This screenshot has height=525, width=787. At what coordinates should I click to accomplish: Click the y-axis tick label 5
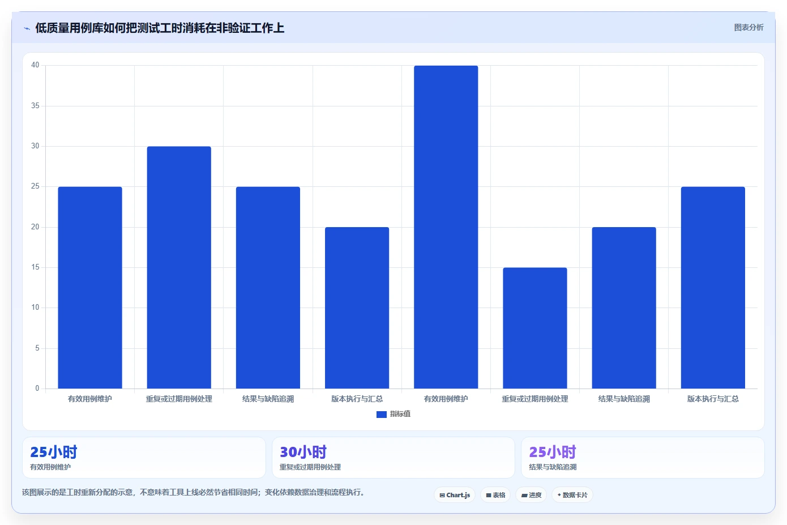[x=37, y=348]
